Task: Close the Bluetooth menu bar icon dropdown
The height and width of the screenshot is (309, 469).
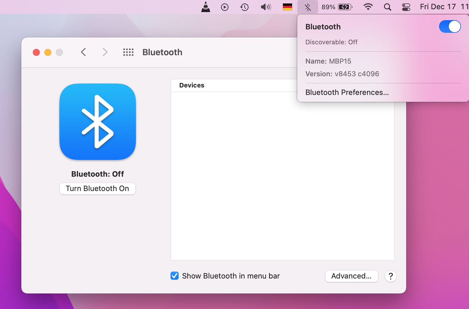Action: pyautogui.click(x=308, y=7)
